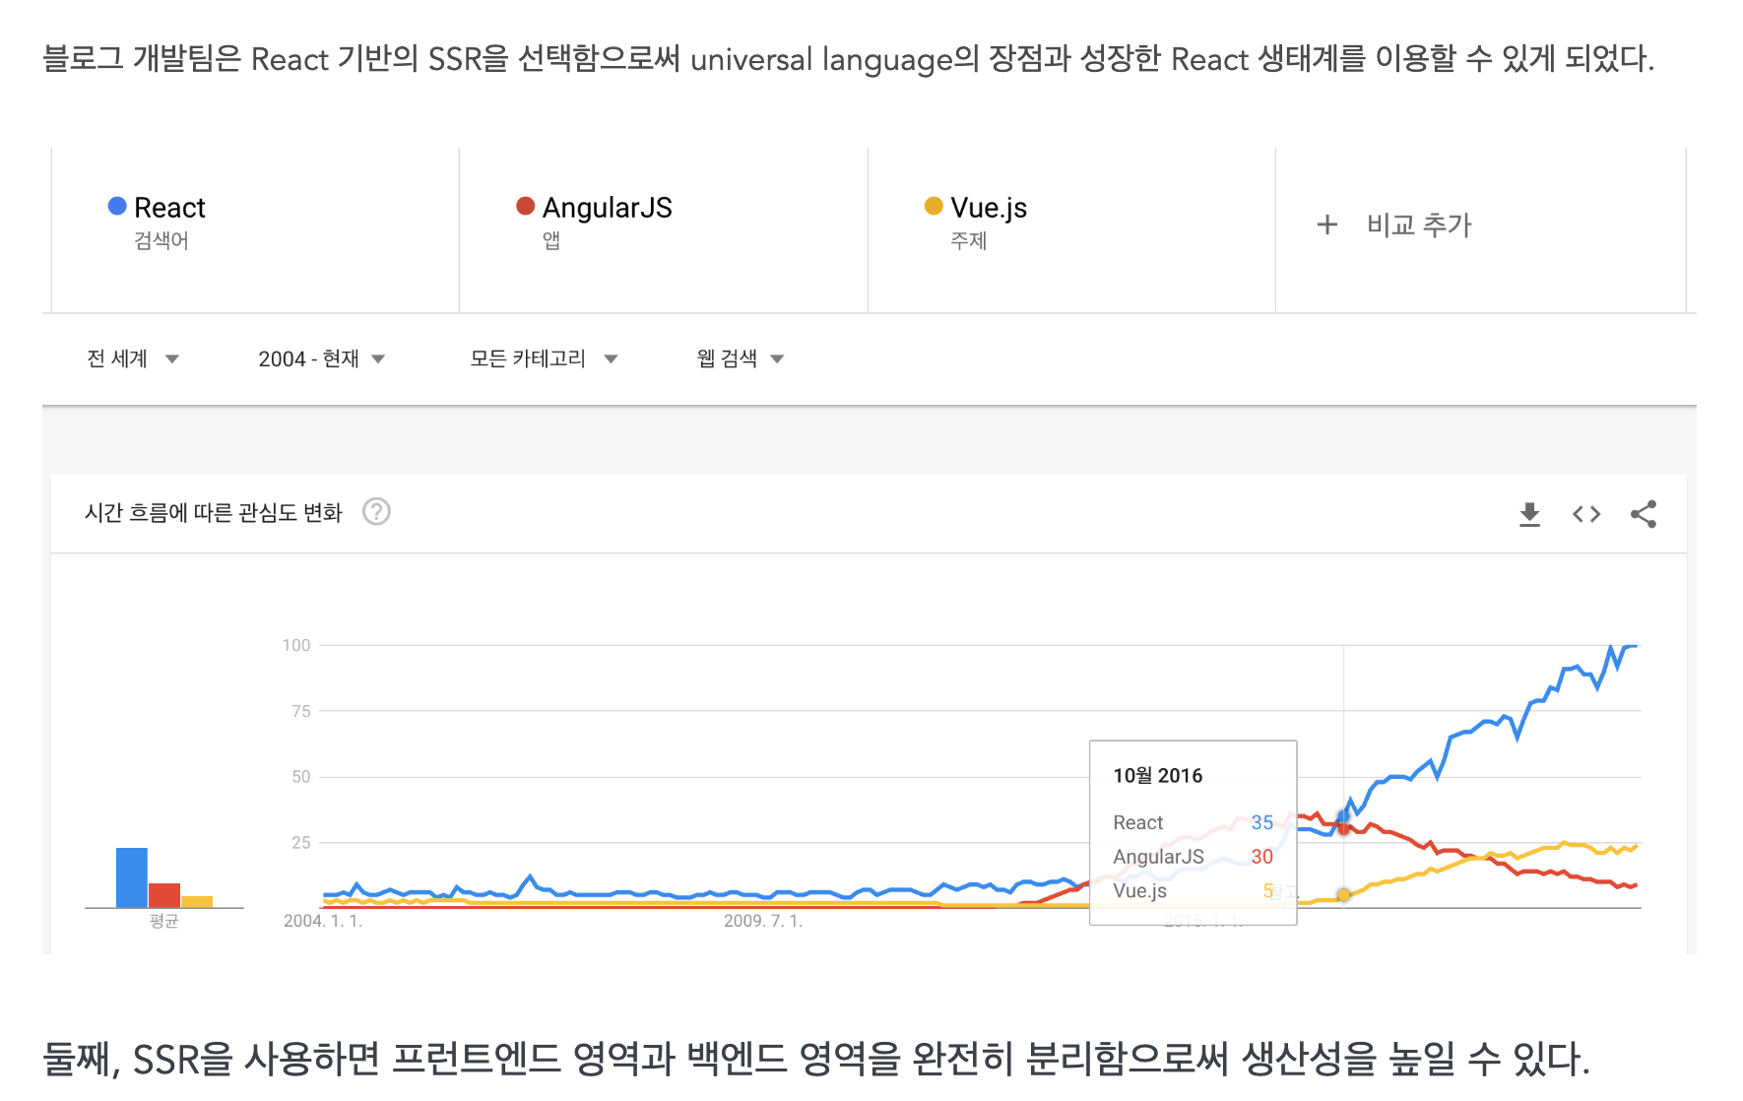1743x1101 pixels.
Task: Click the plus icon for adding comparison
Action: 1327,225
